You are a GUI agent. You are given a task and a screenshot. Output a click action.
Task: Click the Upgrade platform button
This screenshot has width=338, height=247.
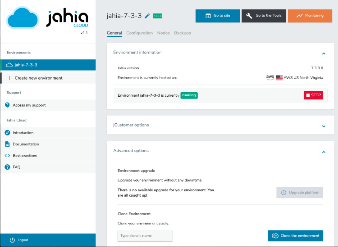300,193
